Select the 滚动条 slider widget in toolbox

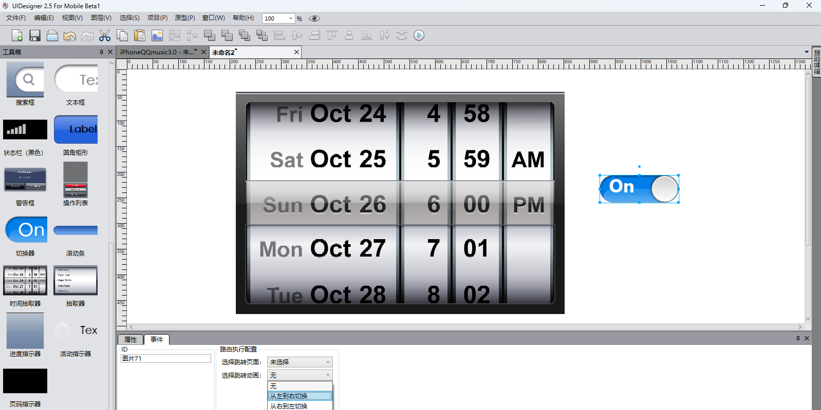(x=76, y=230)
